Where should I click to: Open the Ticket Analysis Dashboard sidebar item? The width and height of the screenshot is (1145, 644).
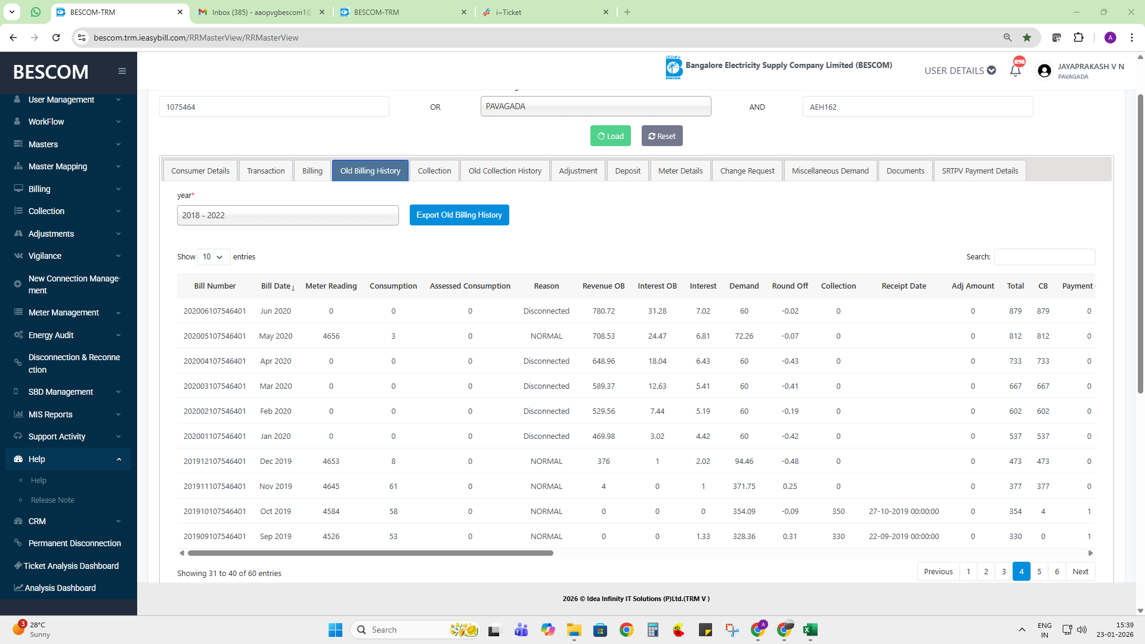pyautogui.click(x=70, y=566)
